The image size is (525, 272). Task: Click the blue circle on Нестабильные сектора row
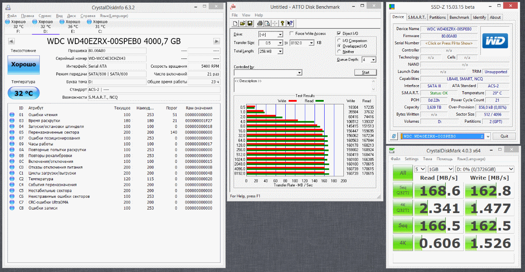12,191
